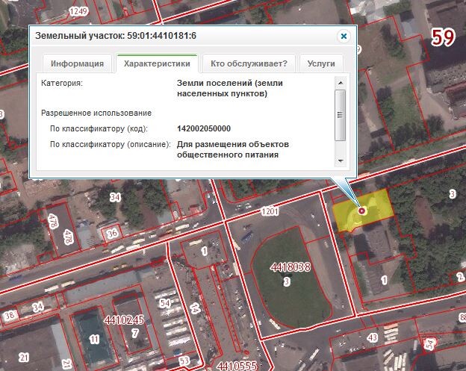This screenshot has width=466, height=371.
Task: Click the popup title Земельный участок: 59:01:4410181:6
Action: tap(116, 36)
